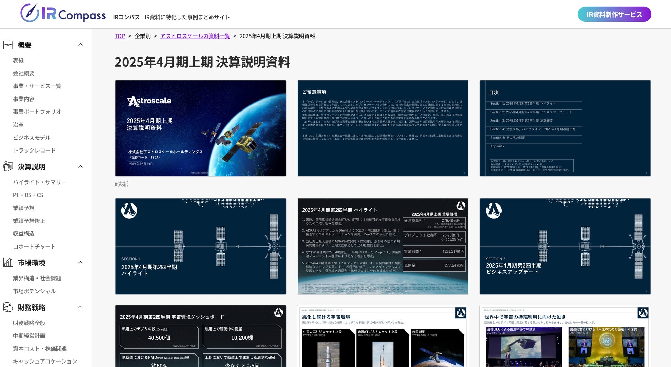Go to the TOP breadcrumb link
The height and width of the screenshot is (367, 671).
click(120, 36)
